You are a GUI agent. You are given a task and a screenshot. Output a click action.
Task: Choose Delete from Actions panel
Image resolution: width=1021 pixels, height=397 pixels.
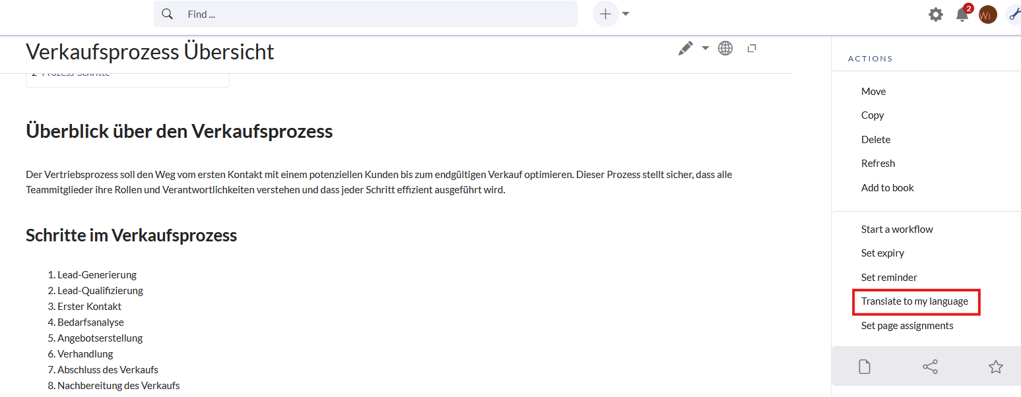click(876, 140)
